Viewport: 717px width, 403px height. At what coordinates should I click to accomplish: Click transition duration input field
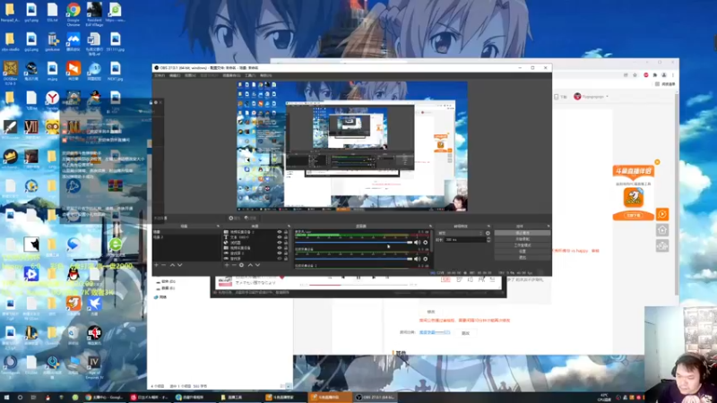464,239
